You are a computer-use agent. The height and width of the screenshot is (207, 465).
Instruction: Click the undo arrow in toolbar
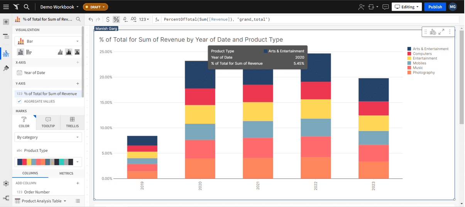coord(91,19)
